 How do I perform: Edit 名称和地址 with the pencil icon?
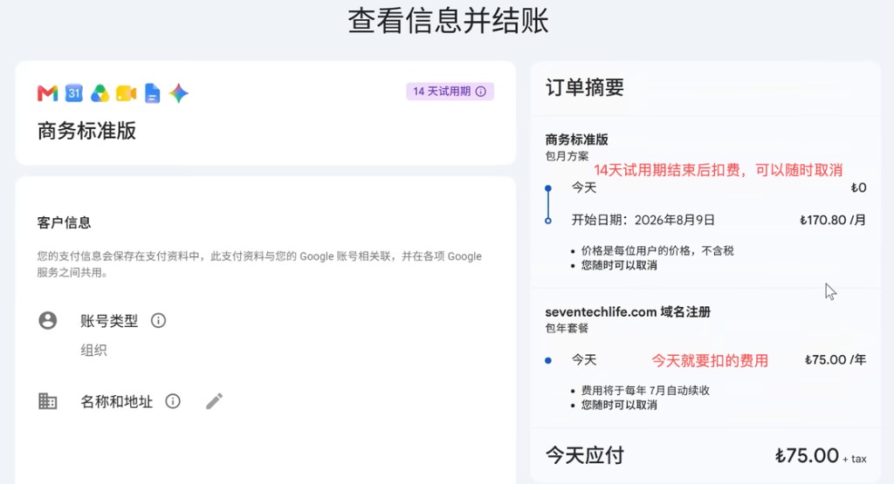click(215, 401)
